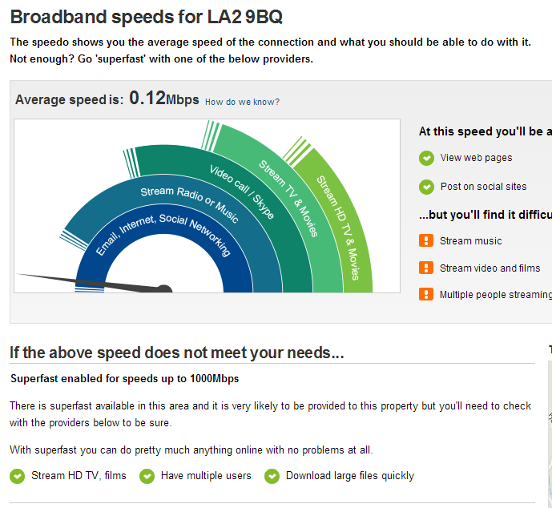Click the green check icon beside Stream HD TV, films
The width and height of the screenshot is (552, 508).
tap(18, 476)
